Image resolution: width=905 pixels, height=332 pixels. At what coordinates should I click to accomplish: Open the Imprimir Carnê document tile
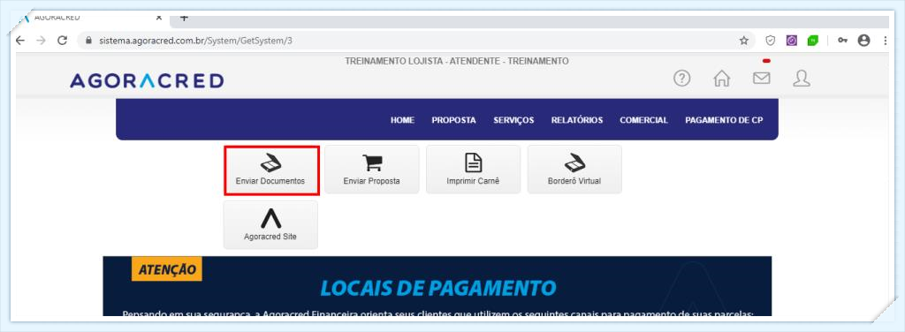click(474, 170)
